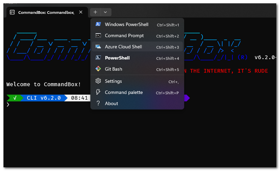
Task: Open a Command Prompt tab
Action: 137,35
